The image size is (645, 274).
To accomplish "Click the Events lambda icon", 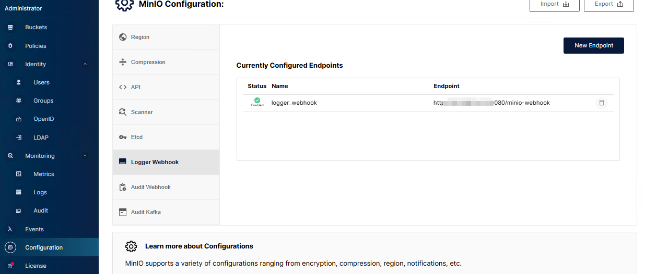I will click(10, 229).
